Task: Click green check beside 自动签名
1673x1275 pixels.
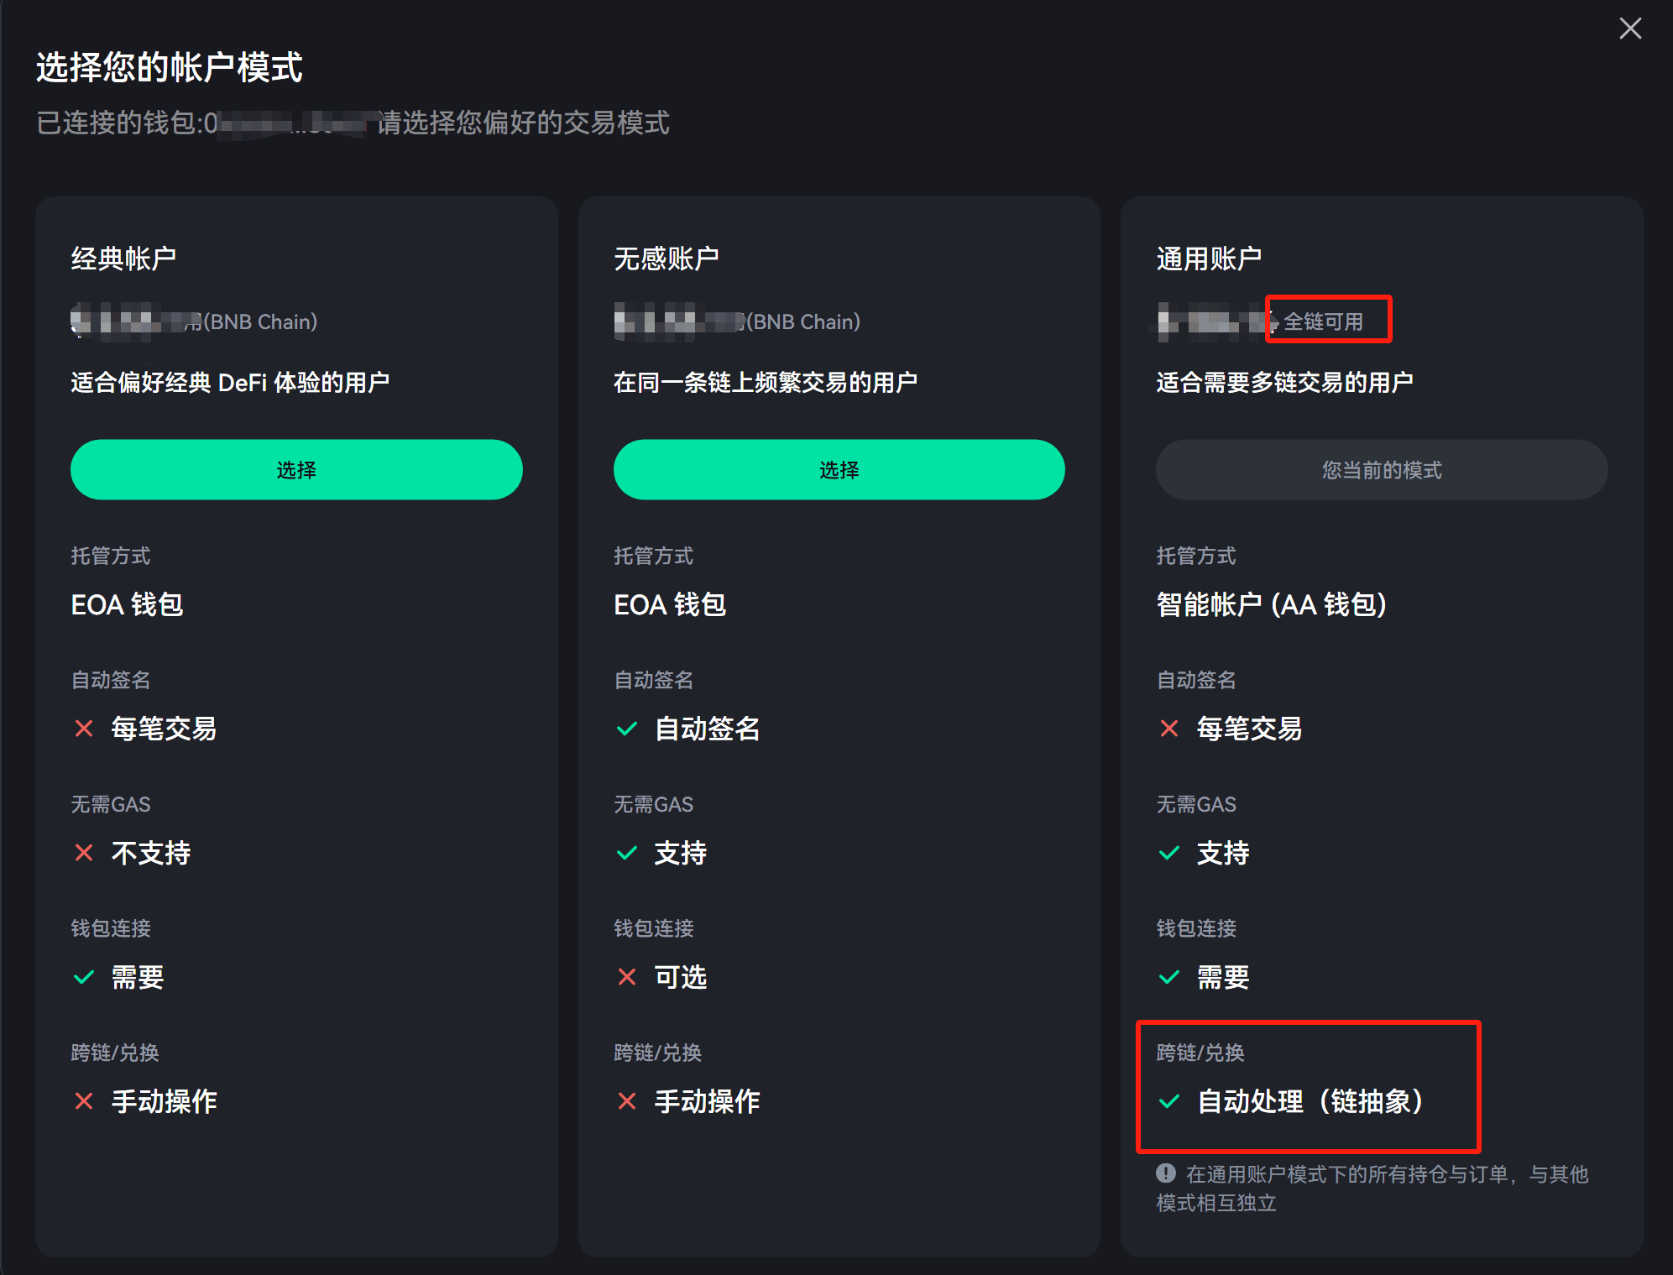Action: [627, 729]
